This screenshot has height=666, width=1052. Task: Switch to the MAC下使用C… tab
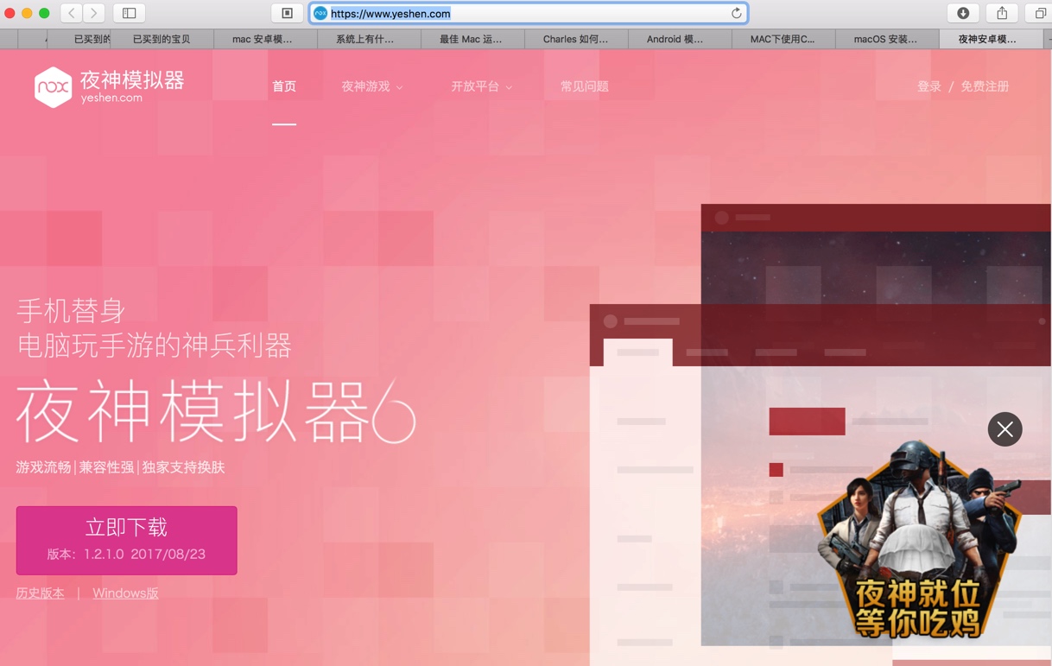[783, 39]
